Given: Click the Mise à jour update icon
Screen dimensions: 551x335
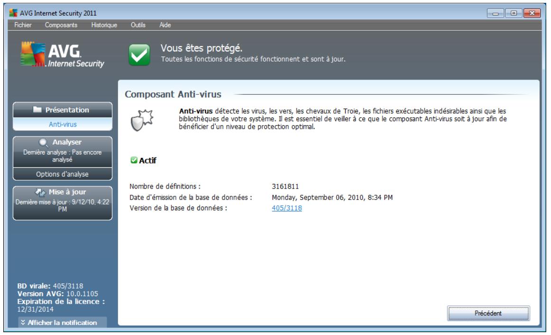Looking at the screenshot, I should click(x=40, y=192).
